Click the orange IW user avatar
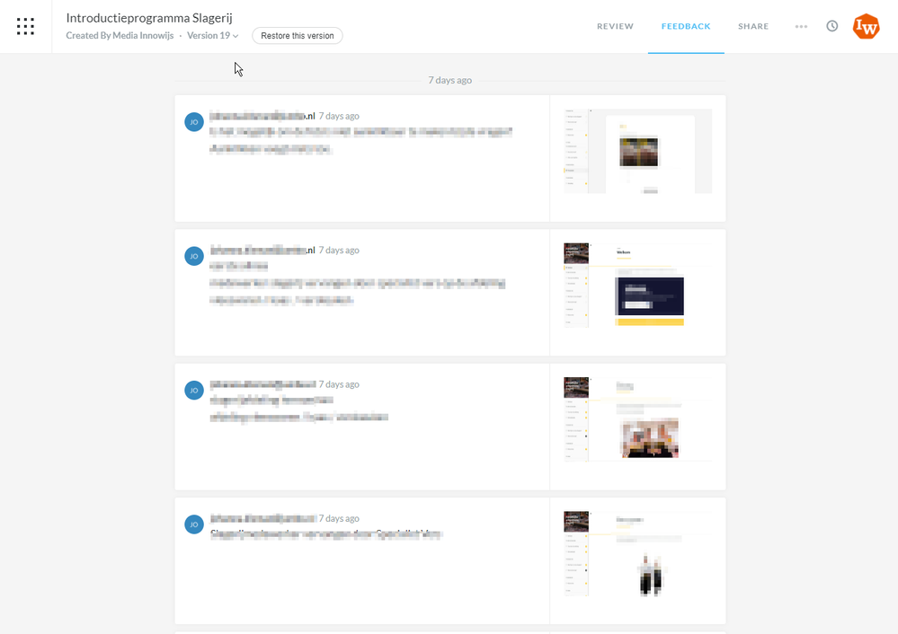The image size is (898, 634). click(866, 26)
